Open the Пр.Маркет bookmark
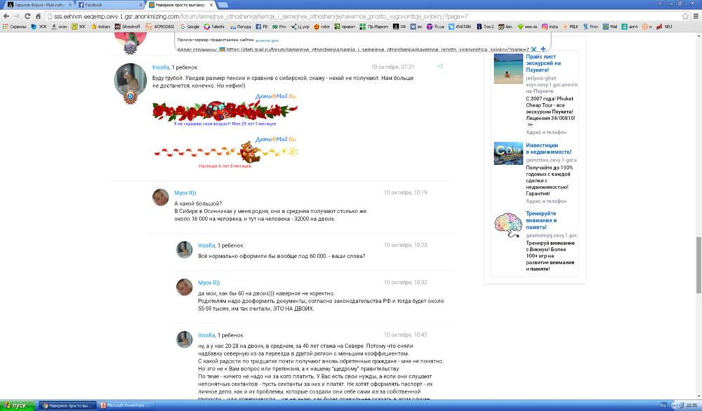Image resolution: width=702 pixels, height=411 pixels. point(374,27)
